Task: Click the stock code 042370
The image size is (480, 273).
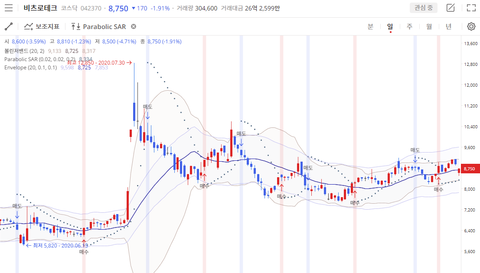Action: pos(91,8)
